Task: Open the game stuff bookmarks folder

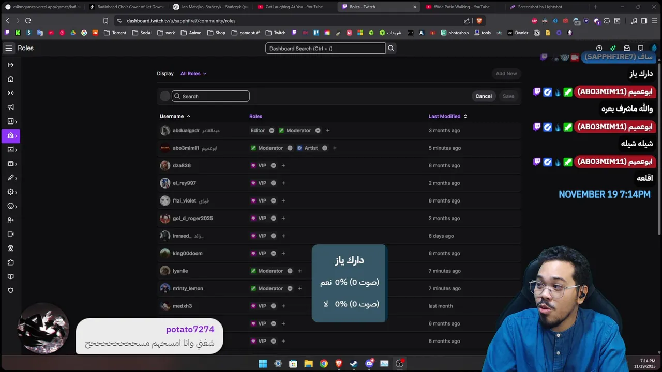Action: click(x=245, y=33)
